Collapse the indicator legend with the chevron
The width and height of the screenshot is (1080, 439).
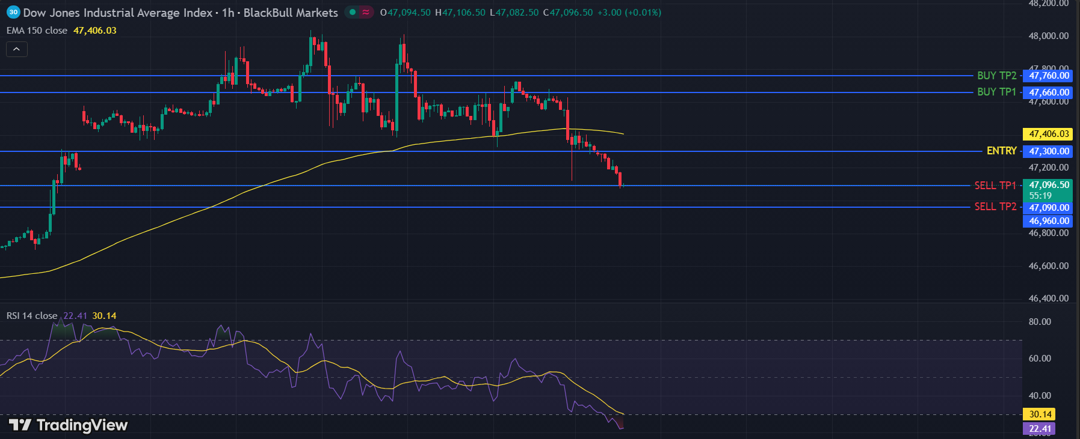coord(17,49)
